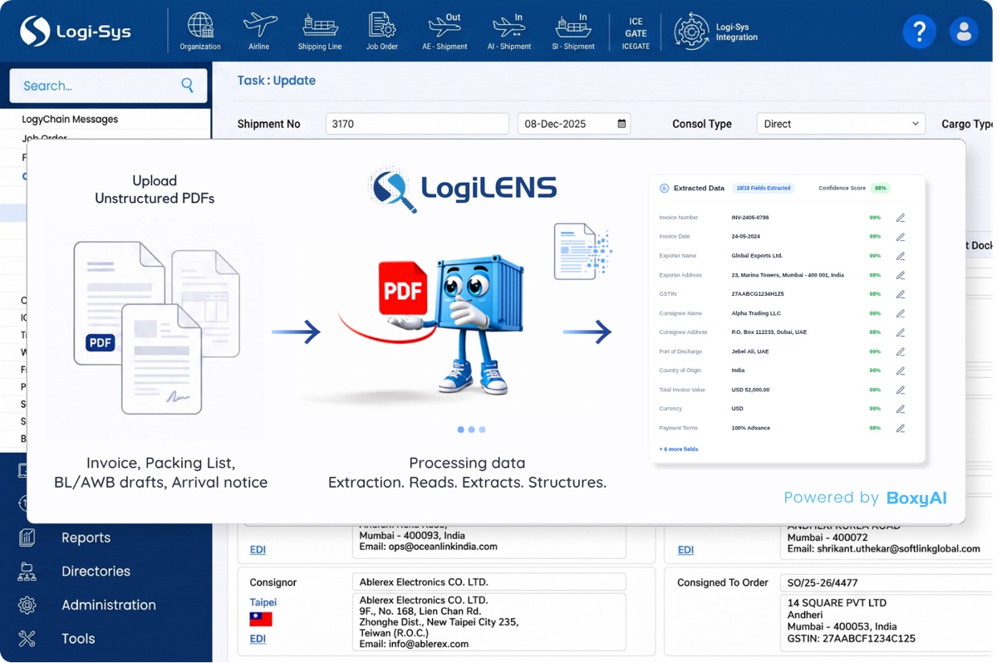Click the value 'Alpha Trading LLC'
Viewport: 997px width, 663px height.
[x=756, y=313]
